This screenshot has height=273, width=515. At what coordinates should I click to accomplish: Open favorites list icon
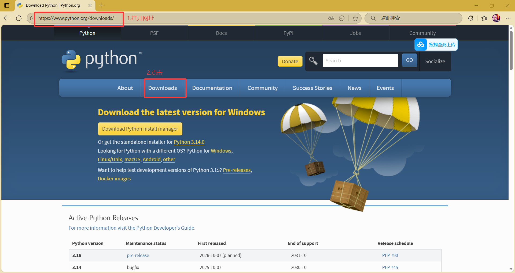pyautogui.click(x=484, y=18)
